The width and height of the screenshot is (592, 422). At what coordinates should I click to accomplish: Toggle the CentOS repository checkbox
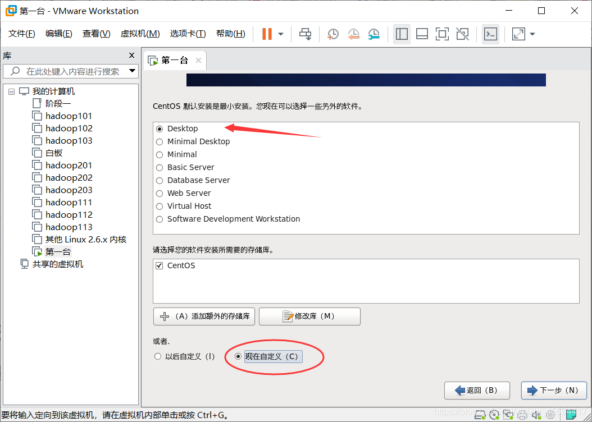pos(160,265)
